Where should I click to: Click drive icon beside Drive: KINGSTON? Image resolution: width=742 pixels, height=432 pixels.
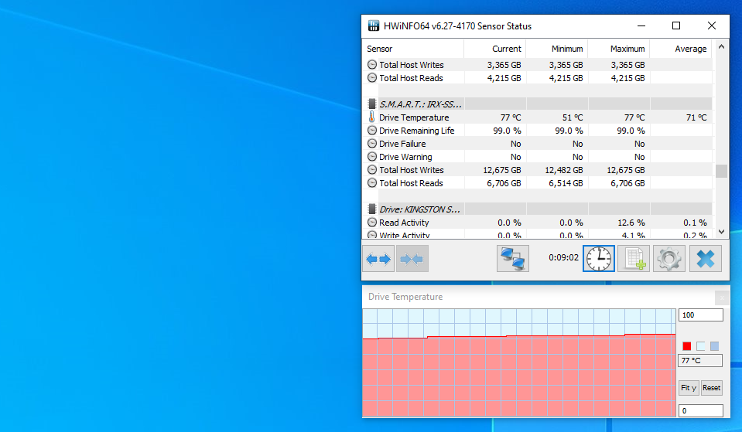(x=372, y=209)
